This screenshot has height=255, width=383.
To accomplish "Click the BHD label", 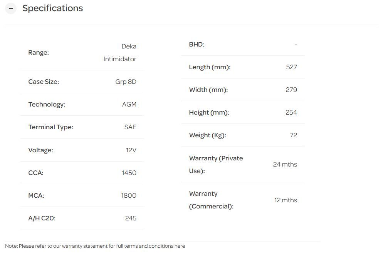I will click(197, 44).
